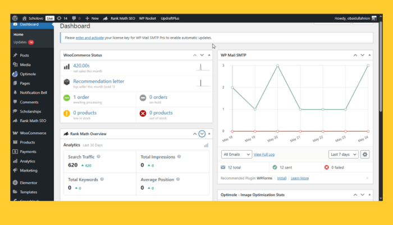The image size is (393, 225).
Task: Open the All Emails dropdown
Action: tap(236, 154)
